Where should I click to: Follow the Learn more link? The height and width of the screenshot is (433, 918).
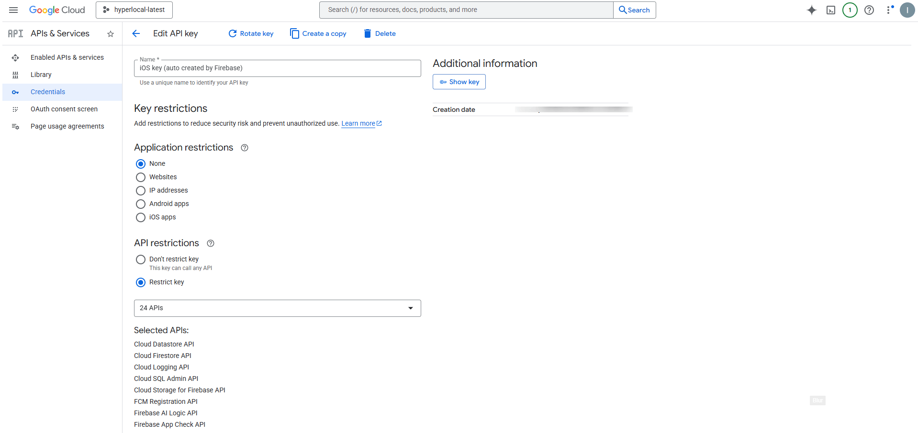click(x=361, y=123)
